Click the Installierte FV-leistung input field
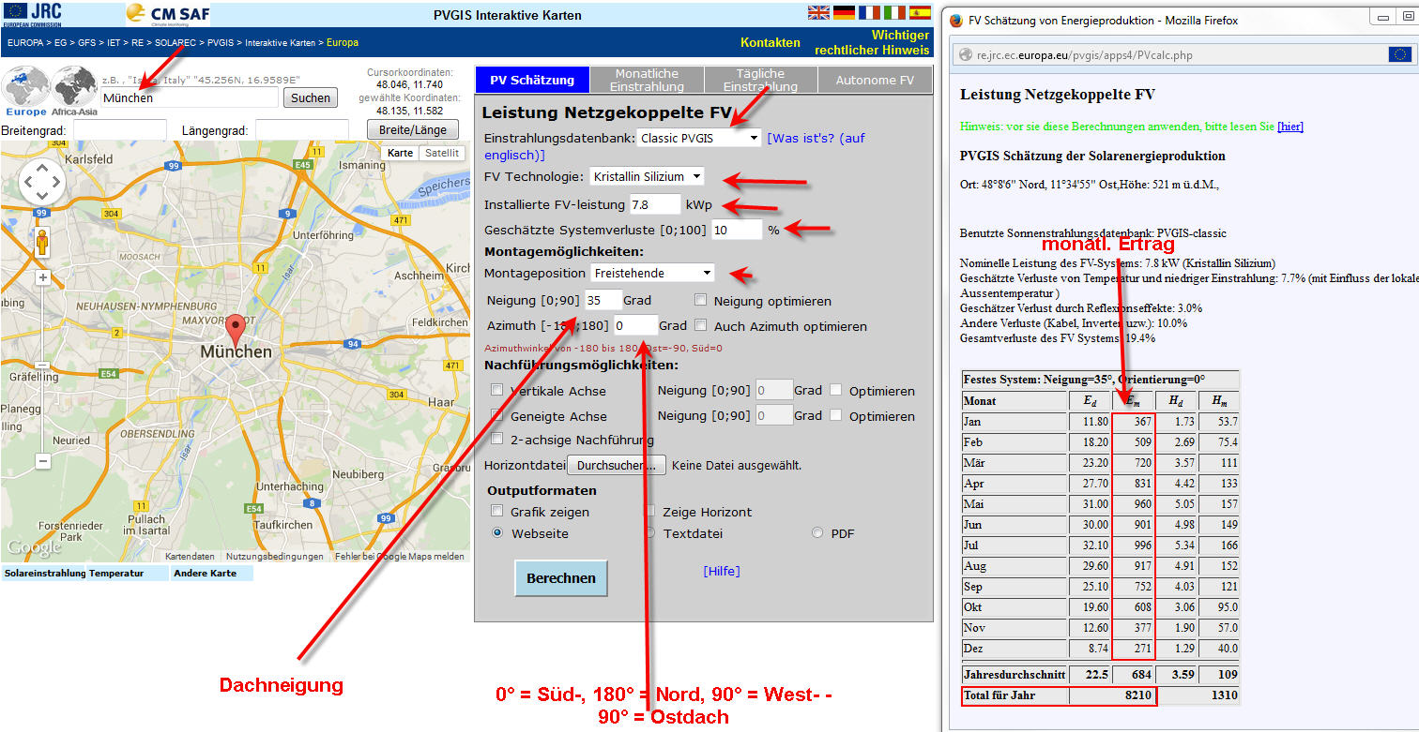The height and width of the screenshot is (732, 1419). click(654, 204)
